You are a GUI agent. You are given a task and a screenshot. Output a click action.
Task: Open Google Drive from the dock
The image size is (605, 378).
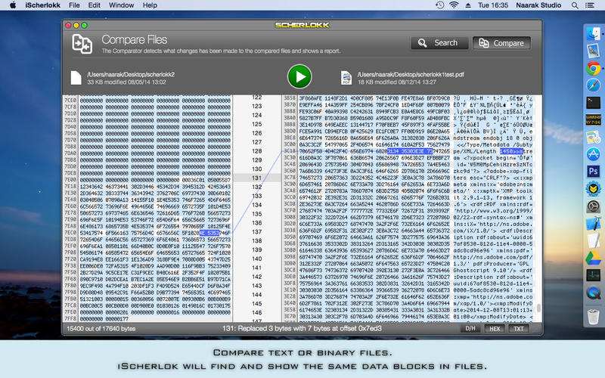click(593, 258)
